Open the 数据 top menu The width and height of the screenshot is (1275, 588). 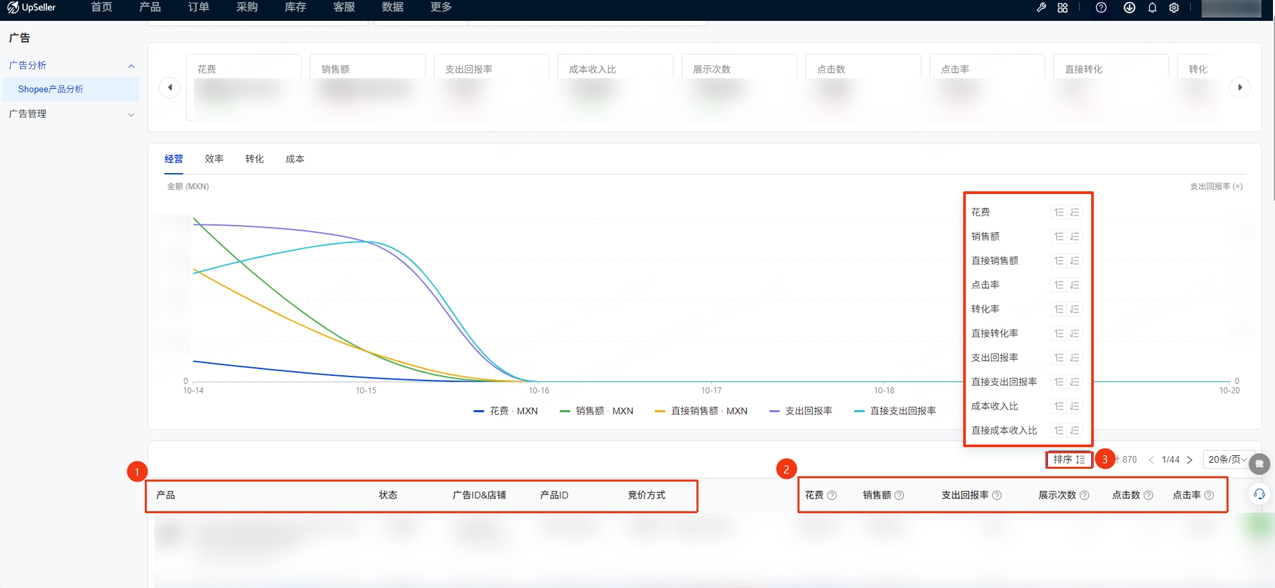coord(393,7)
